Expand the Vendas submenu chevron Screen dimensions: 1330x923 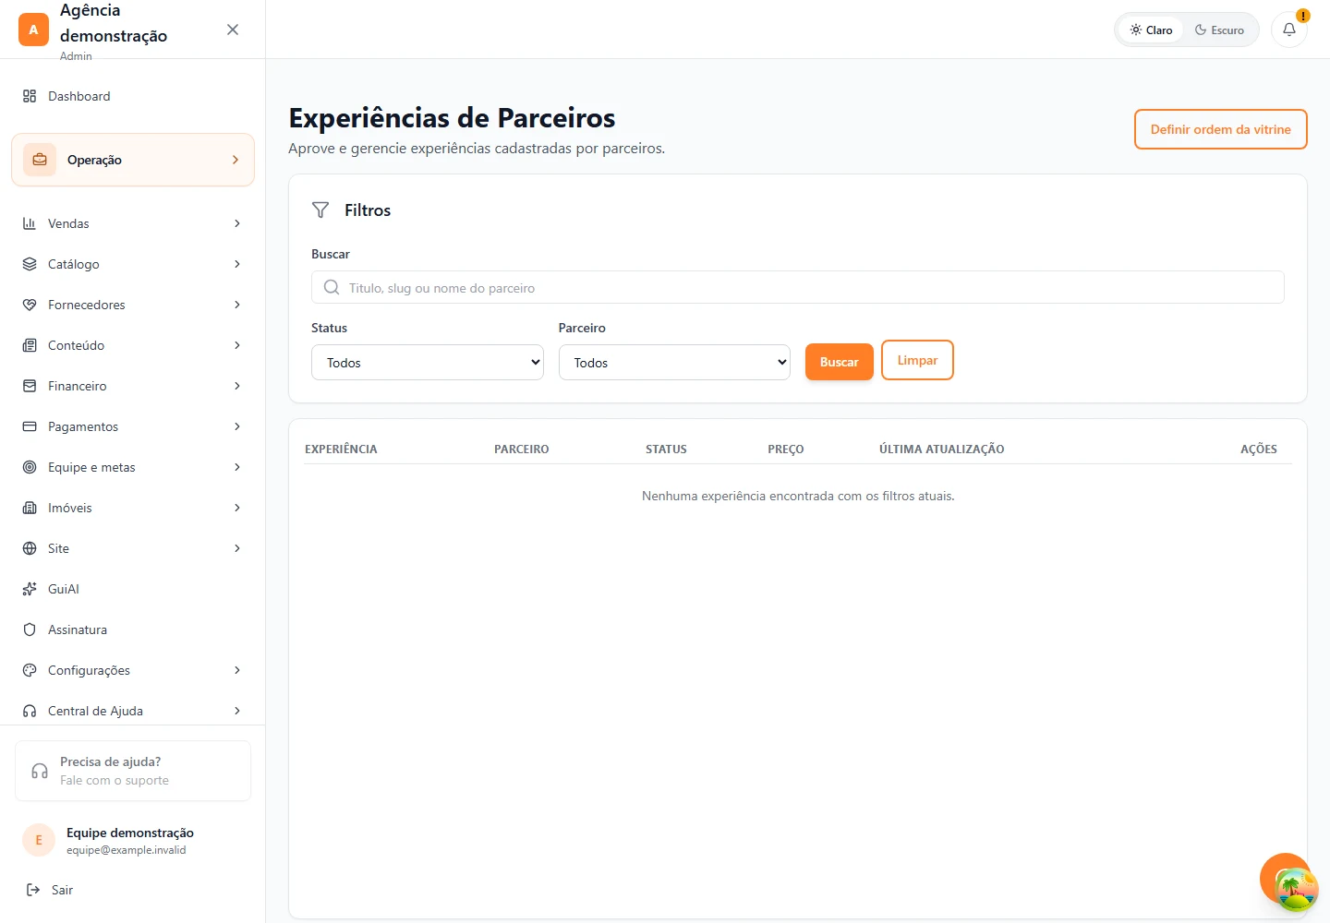pyautogui.click(x=237, y=223)
